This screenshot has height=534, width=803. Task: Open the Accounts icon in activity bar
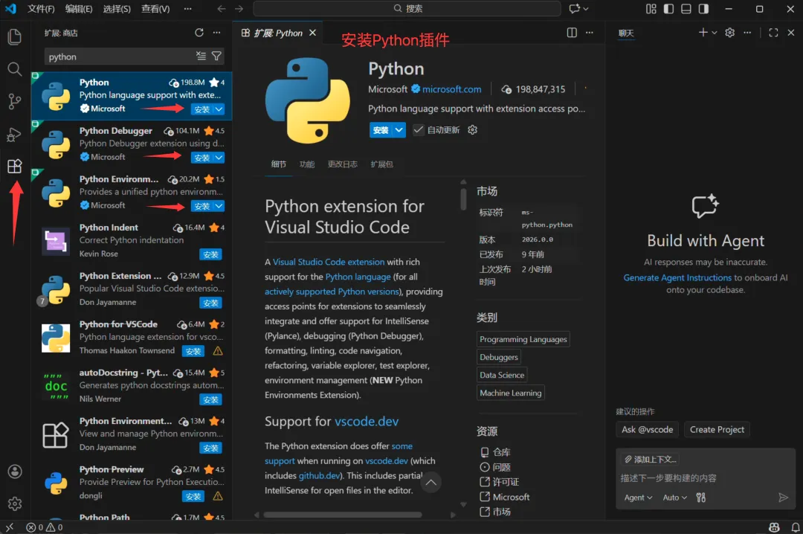coord(15,472)
